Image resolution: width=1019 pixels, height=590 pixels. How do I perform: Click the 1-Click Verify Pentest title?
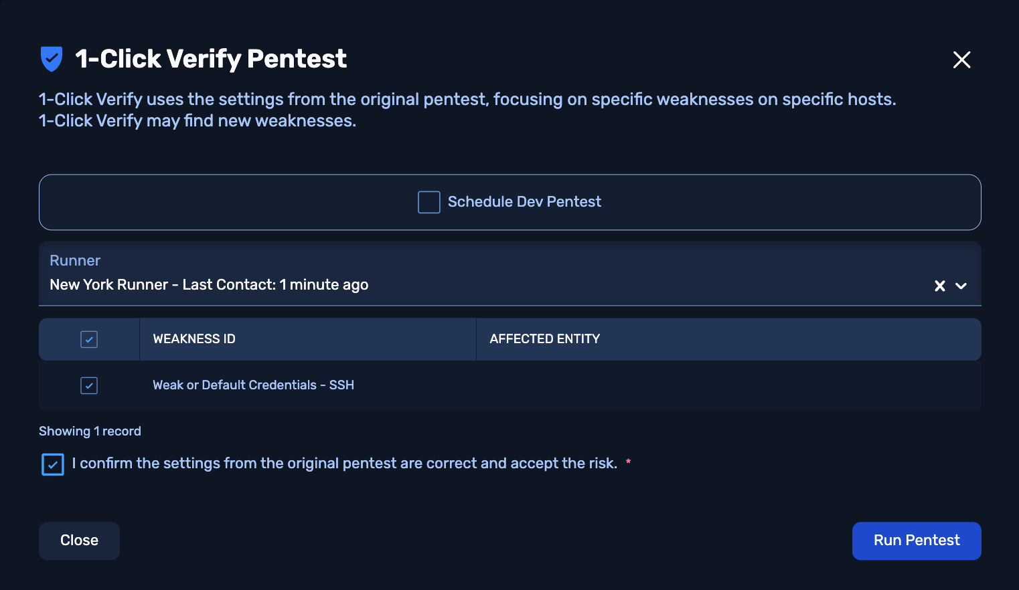(x=211, y=59)
